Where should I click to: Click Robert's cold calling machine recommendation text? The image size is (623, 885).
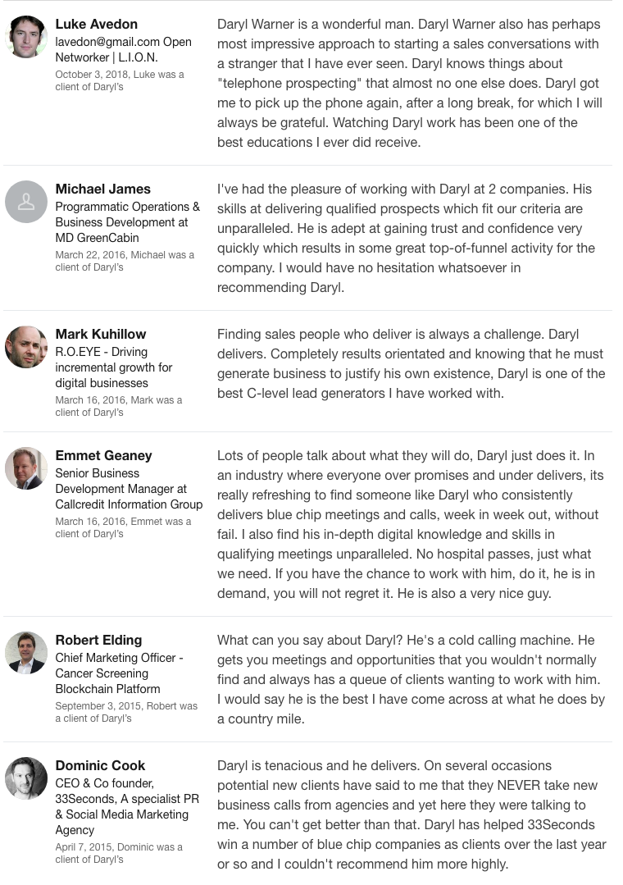[411, 680]
